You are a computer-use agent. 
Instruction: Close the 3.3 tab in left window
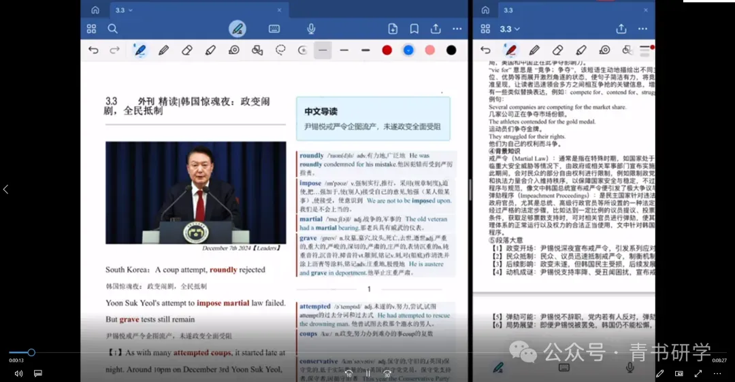pyautogui.click(x=280, y=10)
